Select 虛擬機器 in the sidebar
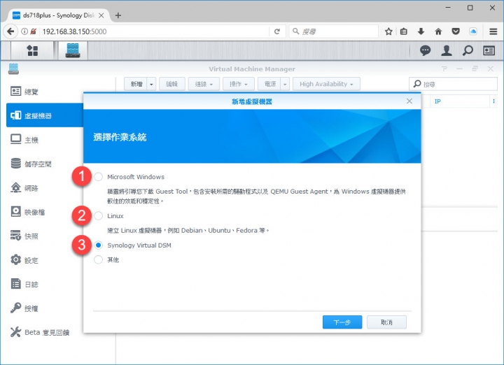The image size is (504, 365). (45, 115)
